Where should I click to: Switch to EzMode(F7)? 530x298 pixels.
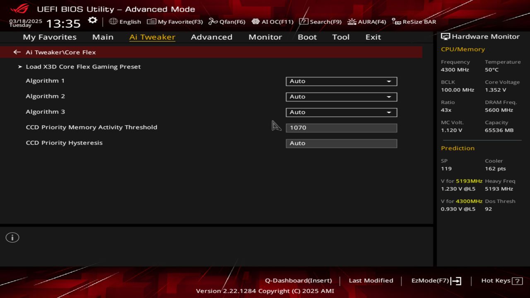(436, 281)
